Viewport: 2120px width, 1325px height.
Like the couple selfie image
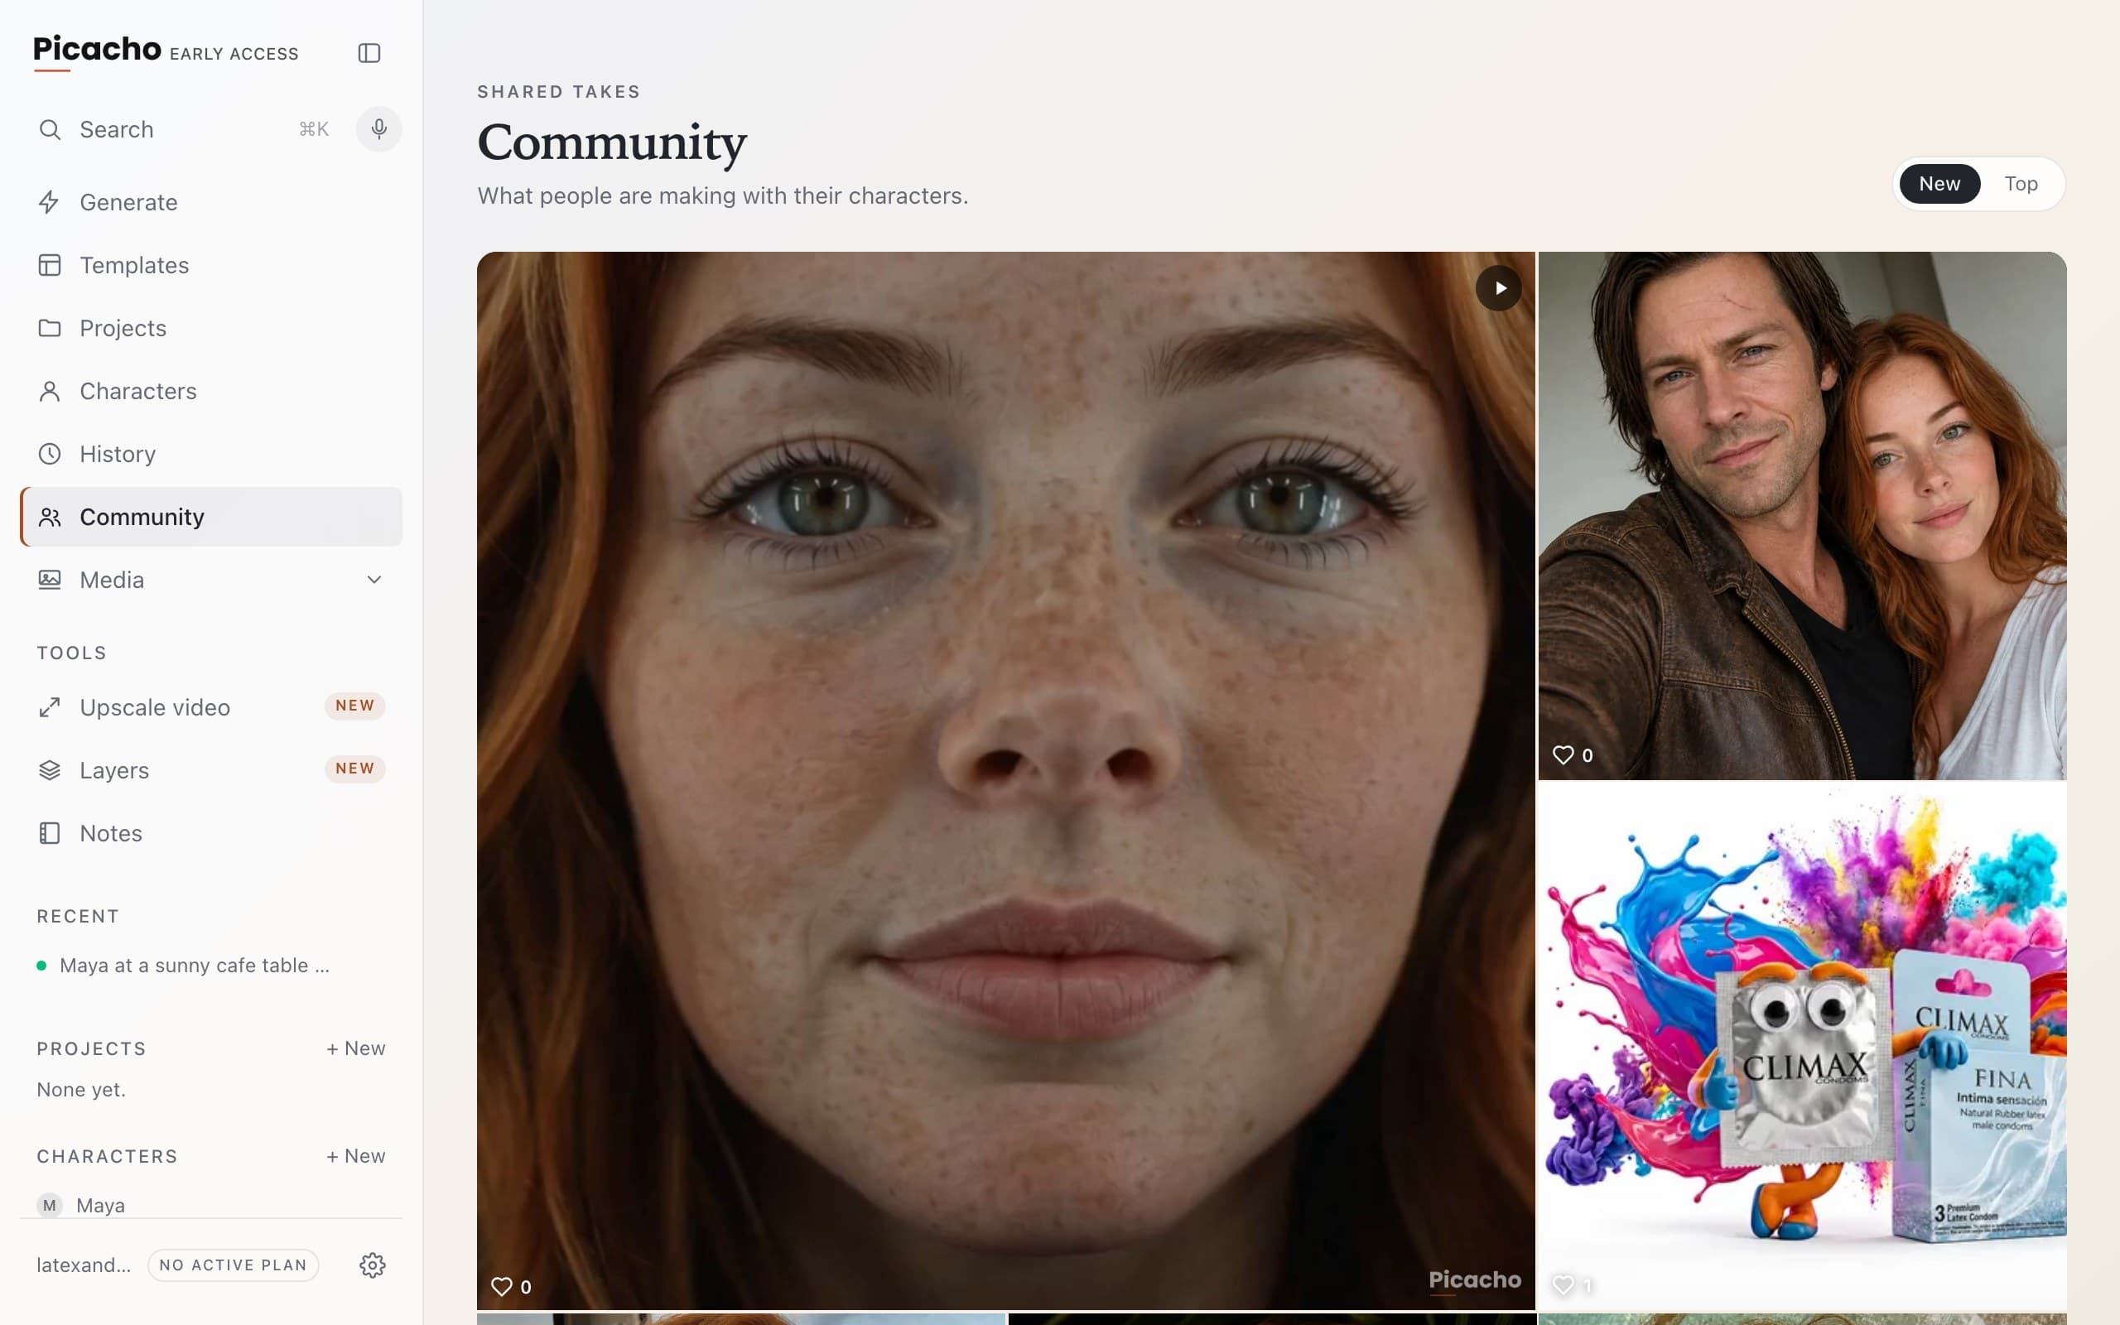[1563, 754]
